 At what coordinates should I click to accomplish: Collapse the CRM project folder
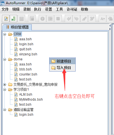pos(4,34)
